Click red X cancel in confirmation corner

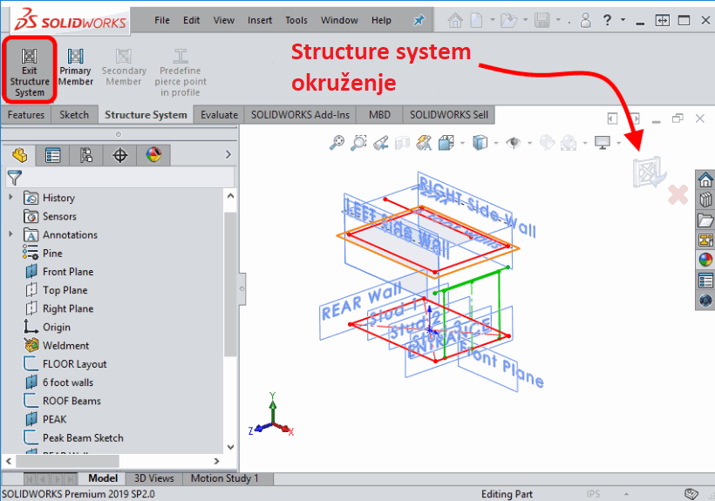(678, 194)
